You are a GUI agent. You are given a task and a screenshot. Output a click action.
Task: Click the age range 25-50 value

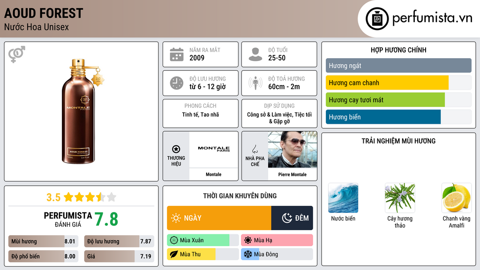[x=277, y=58]
